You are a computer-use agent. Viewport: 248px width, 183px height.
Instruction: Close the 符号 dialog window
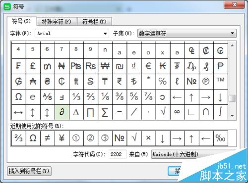[234, 4]
